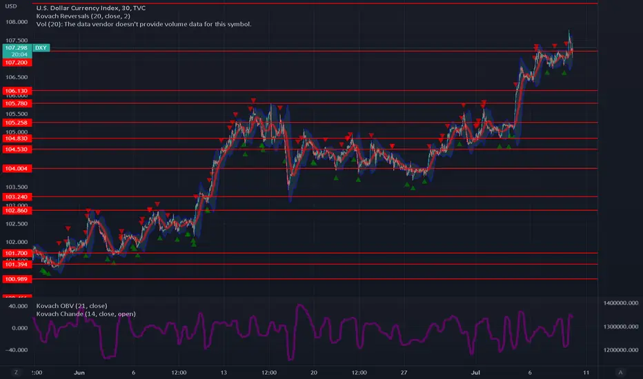The width and height of the screenshot is (643, 379).
Task: Click the red level label 104.830
Action: 17,139
